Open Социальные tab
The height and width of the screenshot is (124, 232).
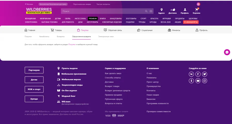pyautogui.click(x=145, y=30)
